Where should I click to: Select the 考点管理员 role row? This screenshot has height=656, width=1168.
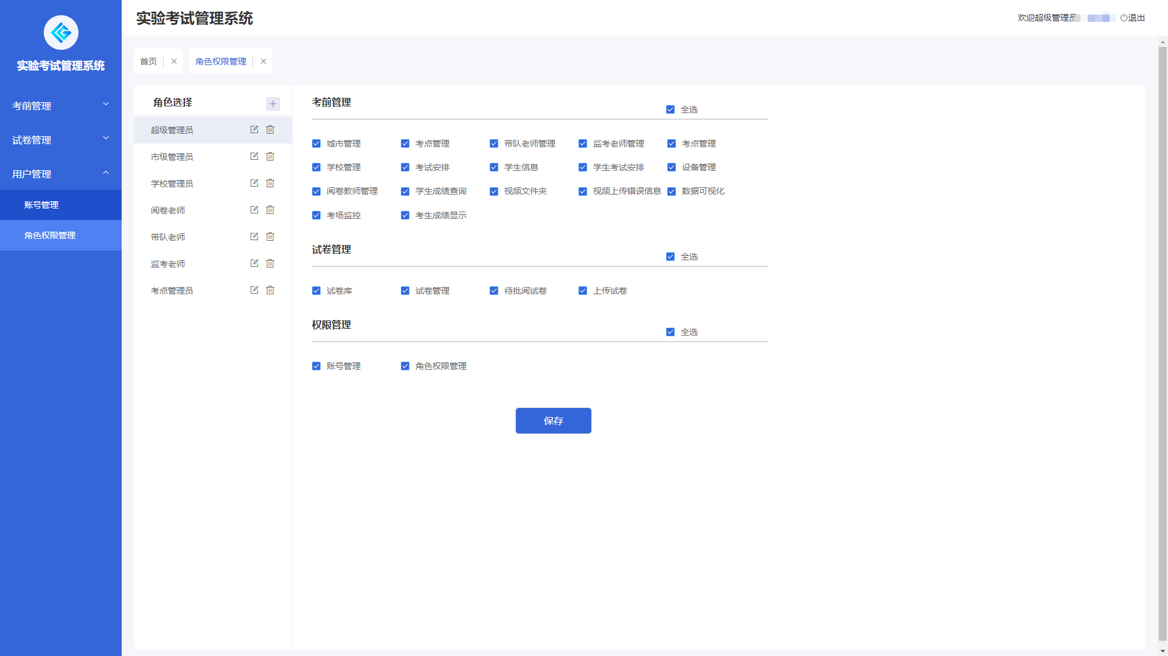[x=213, y=291]
